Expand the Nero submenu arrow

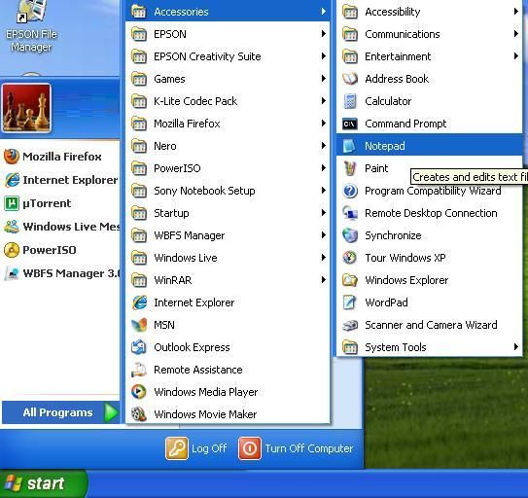(323, 146)
